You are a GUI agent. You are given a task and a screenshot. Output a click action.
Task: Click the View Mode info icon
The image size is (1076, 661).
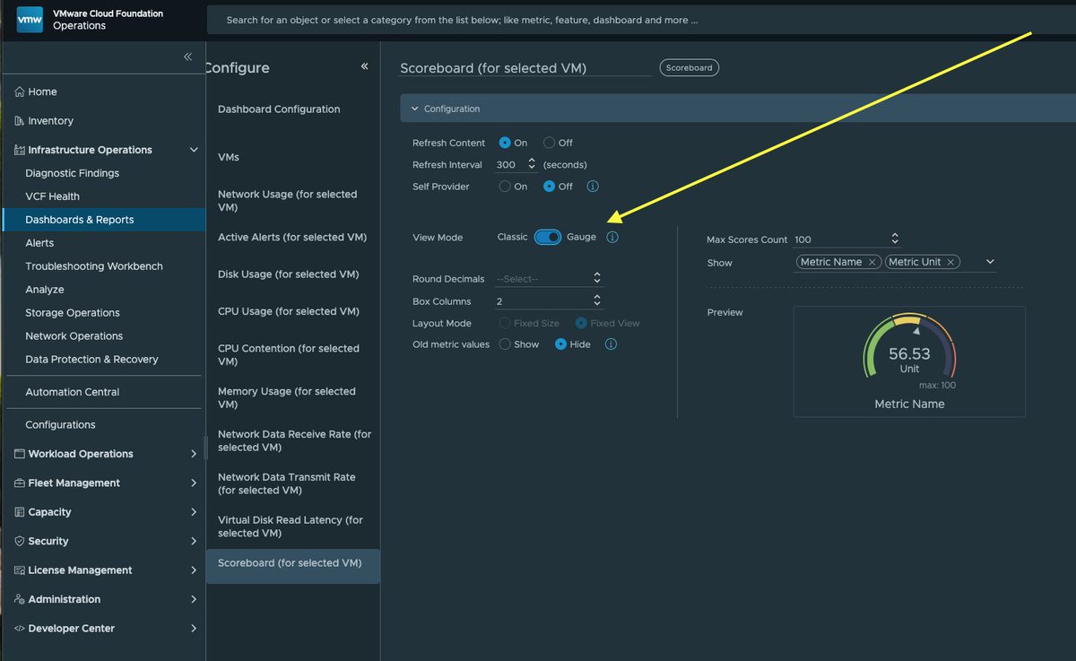point(612,237)
